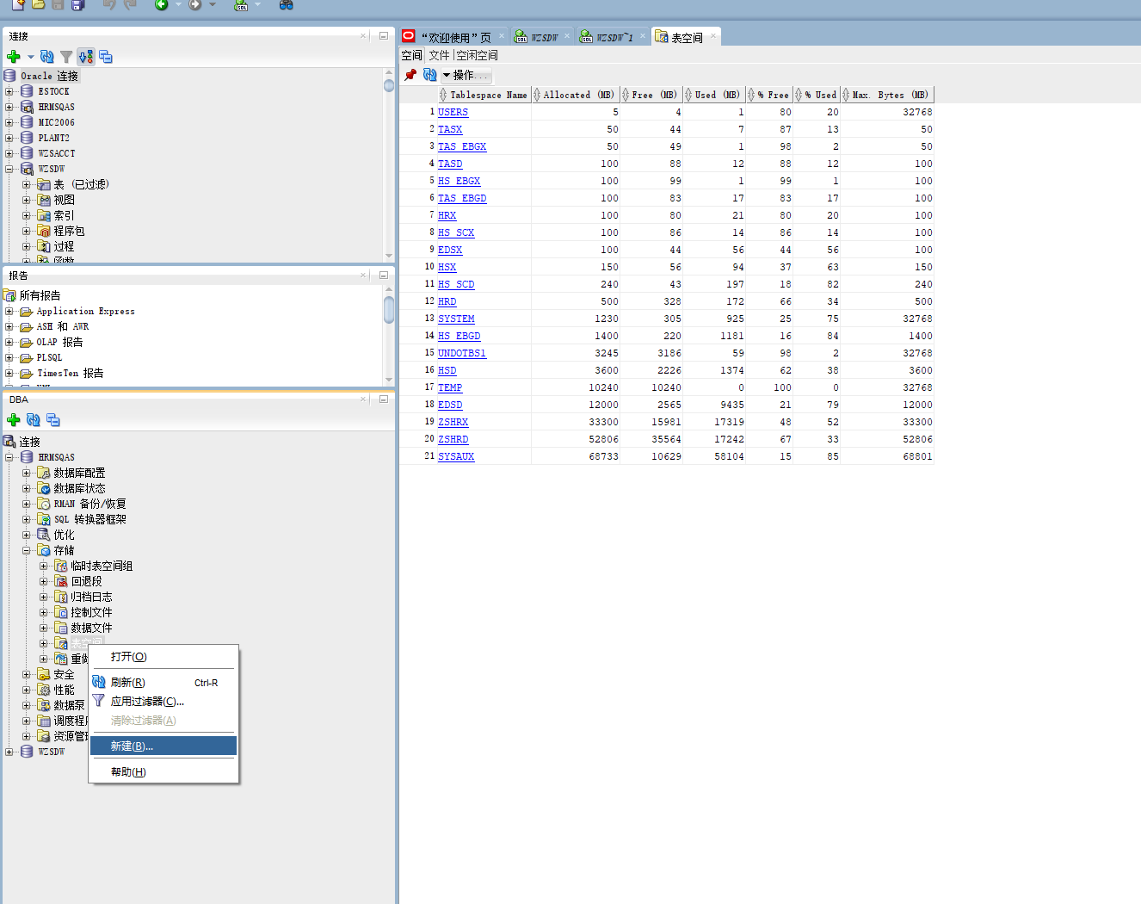
Task: Minimize the 报告 (Reports) panel
Action: (384, 276)
